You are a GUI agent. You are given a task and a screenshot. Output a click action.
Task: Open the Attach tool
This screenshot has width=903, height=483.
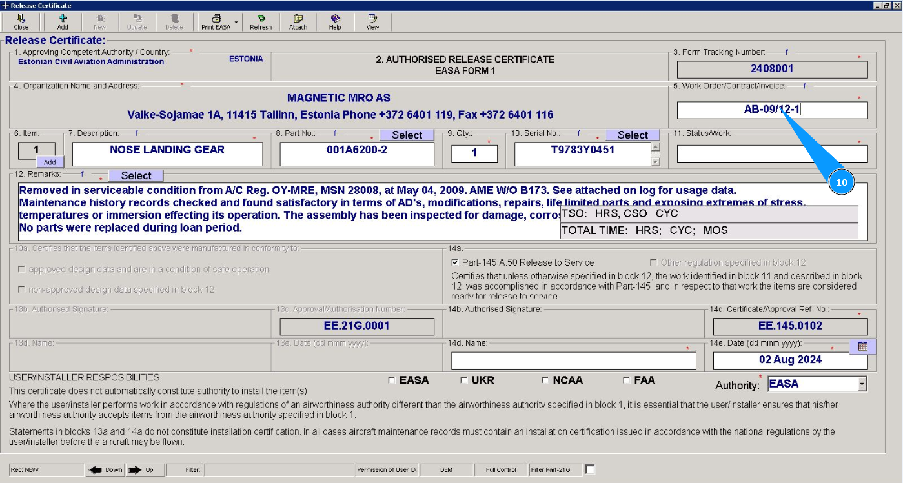coord(298,21)
